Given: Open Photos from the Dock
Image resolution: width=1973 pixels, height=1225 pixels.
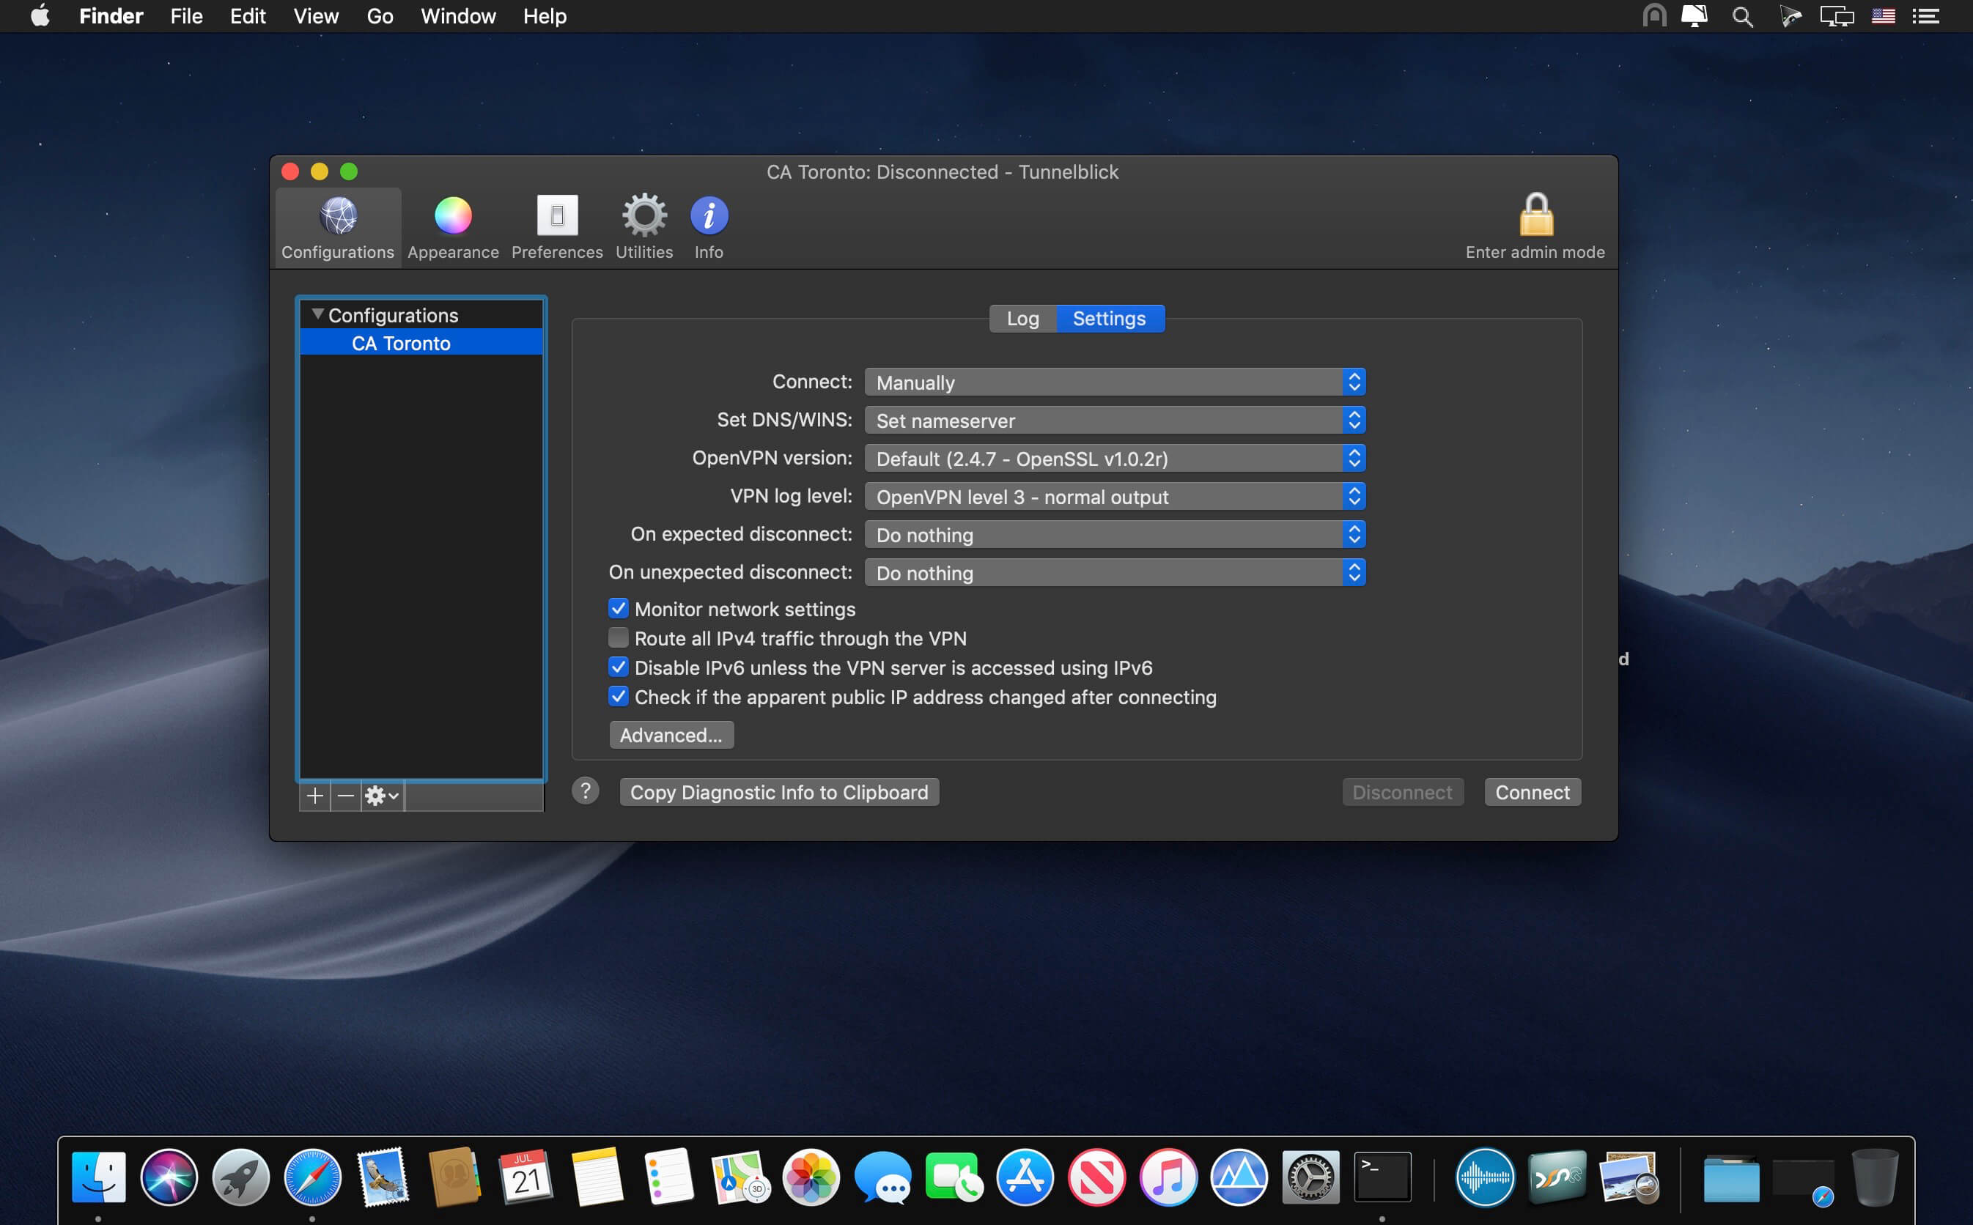Looking at the screenshot, I should pos(811,1177).
